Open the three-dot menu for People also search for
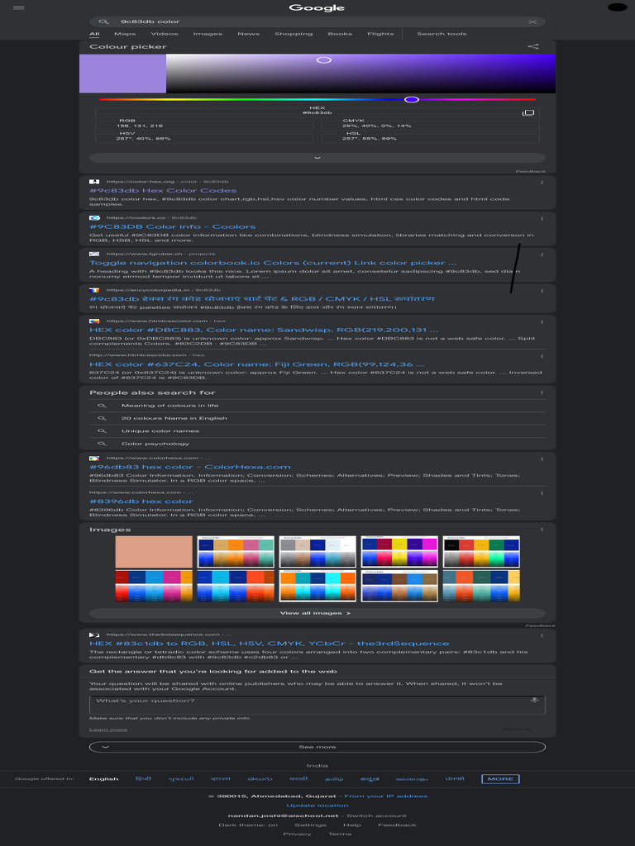Image resolution: width=635 pixels, height=846 pixels. 542,392
